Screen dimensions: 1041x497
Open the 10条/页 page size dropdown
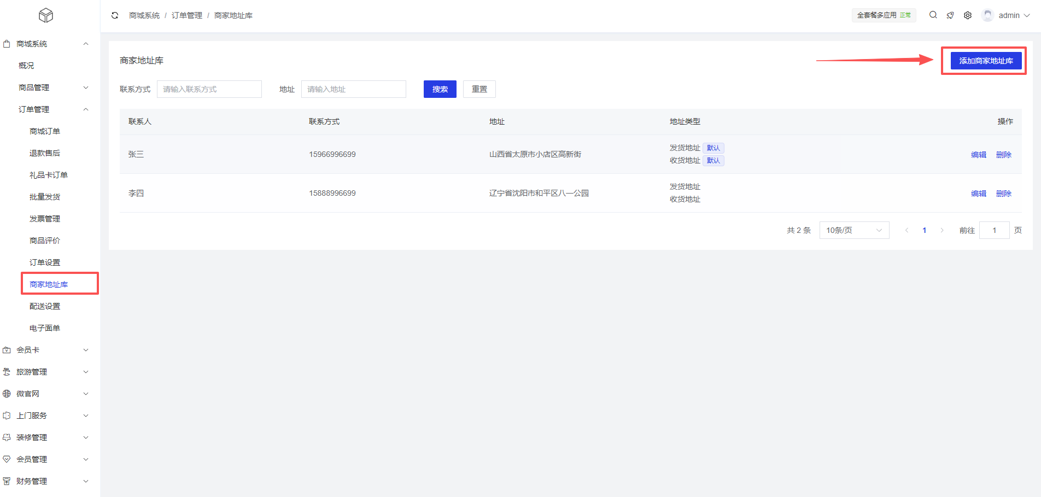coord(854,230)
